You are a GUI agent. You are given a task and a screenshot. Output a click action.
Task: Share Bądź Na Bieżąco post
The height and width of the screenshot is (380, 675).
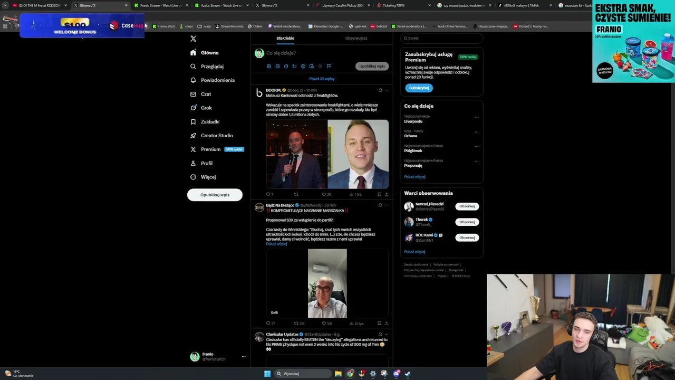click(387, 323)
